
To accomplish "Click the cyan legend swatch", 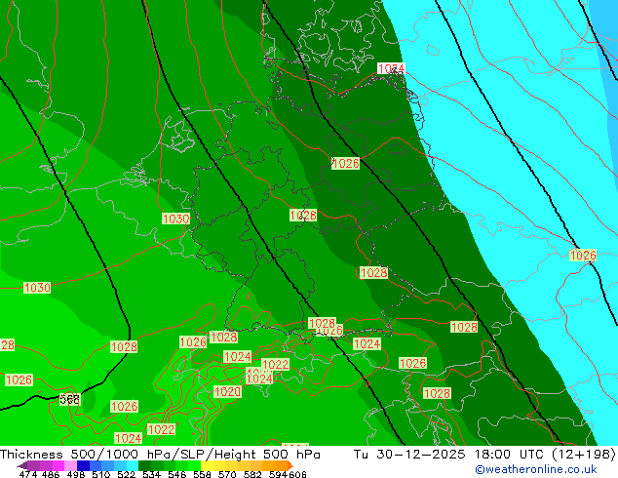I will click(x=133, y=465).
